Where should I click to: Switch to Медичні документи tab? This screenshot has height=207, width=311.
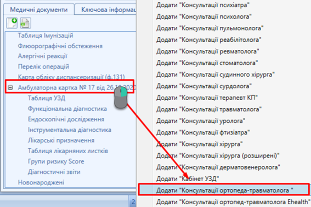[39, 9]
